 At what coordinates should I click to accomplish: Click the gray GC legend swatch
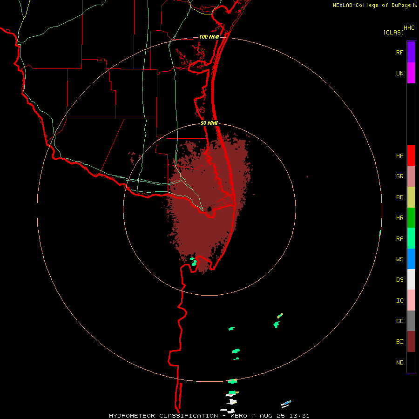tap(411, 321)
